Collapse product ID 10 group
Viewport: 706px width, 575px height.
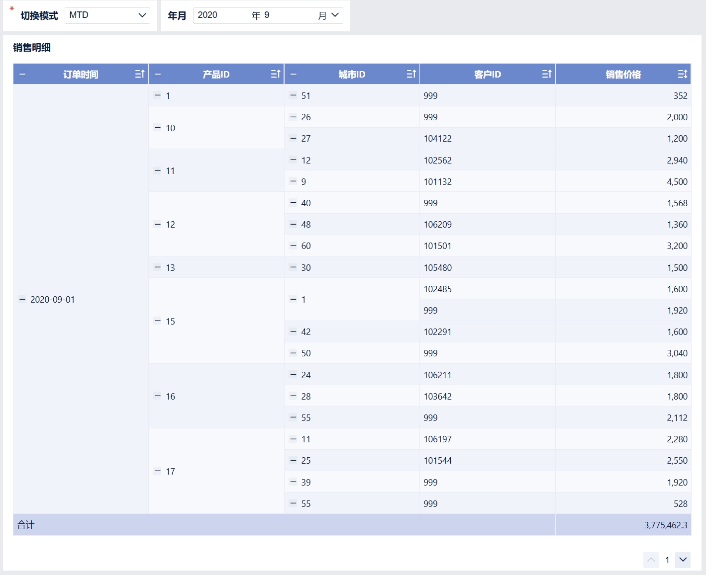click(x=158, y=128)
